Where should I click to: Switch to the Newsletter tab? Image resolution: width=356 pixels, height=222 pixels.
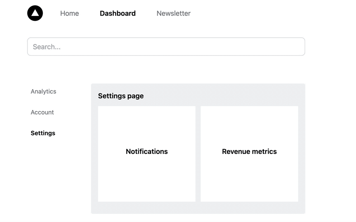tap(173, 14)
